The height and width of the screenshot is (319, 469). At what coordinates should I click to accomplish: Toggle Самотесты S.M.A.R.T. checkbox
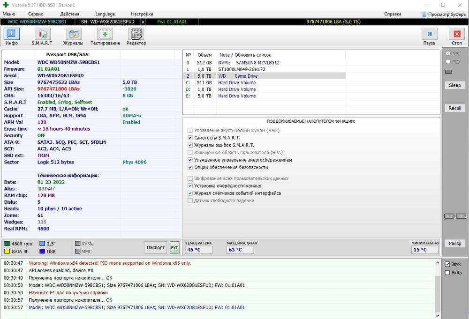[190, 138]
